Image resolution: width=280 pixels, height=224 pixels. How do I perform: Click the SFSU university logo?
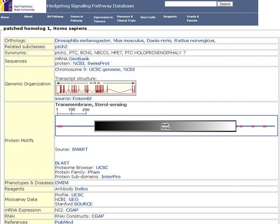tap(23, 6)
